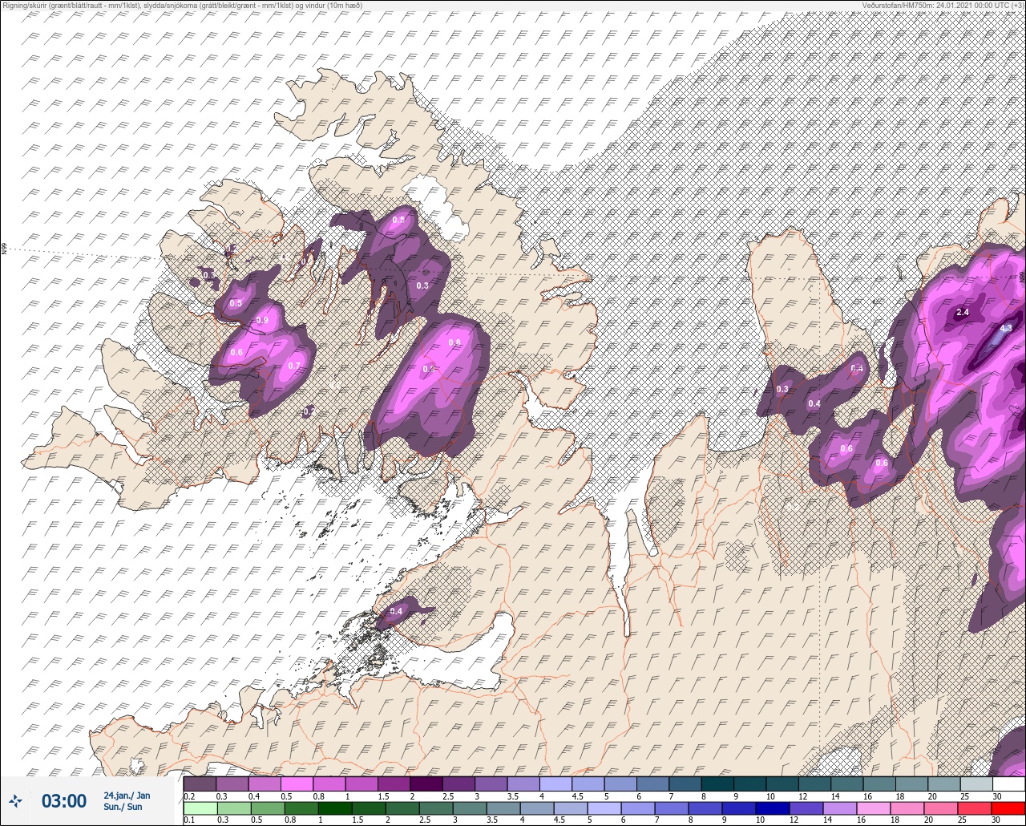Pick the bright pink 0.5 snow legend swatch
Image resolution: width=1026 pixels, height=826 pixels.
point(297,783)
